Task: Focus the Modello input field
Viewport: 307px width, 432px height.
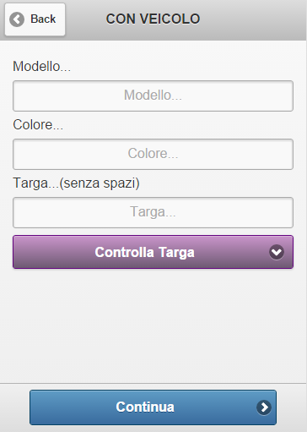Action: (x=153, y=96)
